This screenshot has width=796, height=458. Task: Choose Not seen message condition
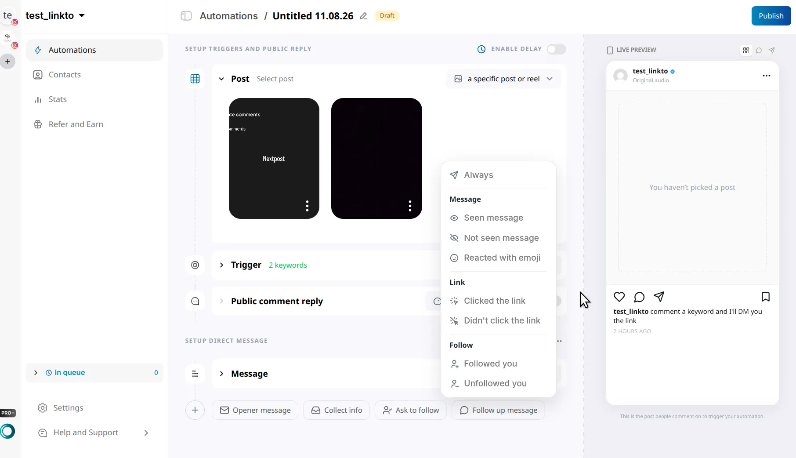click(498, 238)
